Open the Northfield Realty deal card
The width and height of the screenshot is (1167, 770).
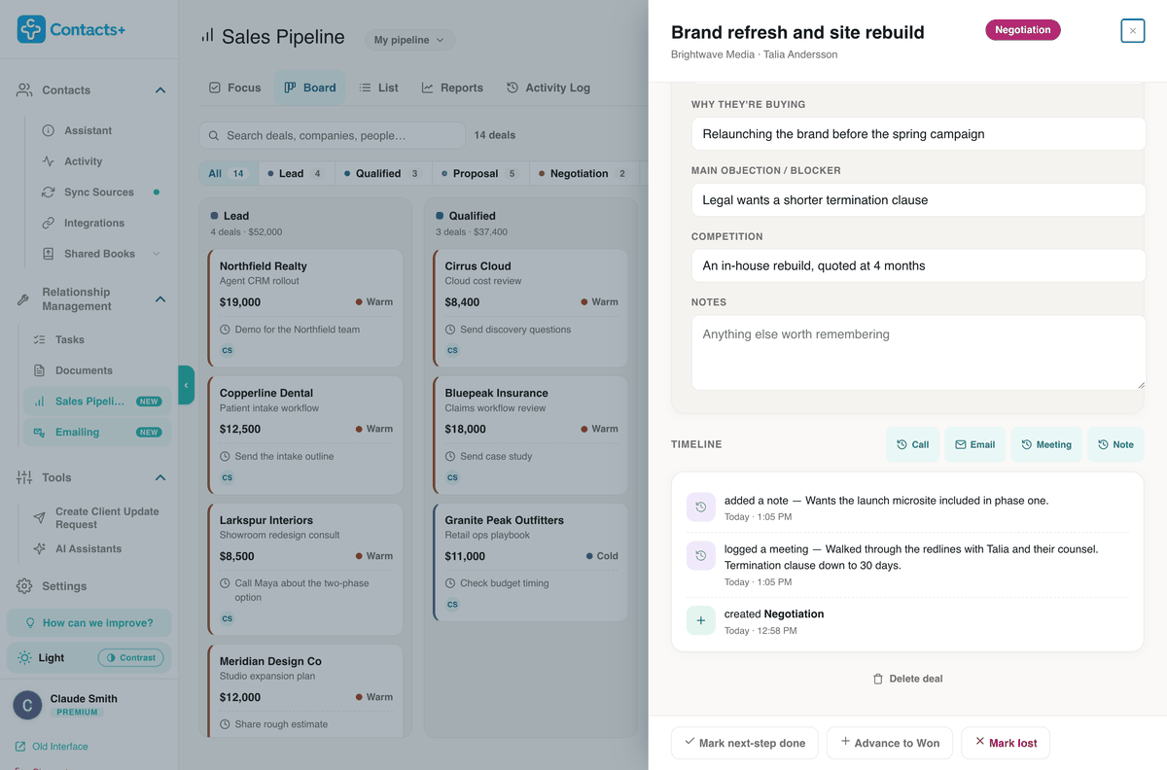[304, 307]
